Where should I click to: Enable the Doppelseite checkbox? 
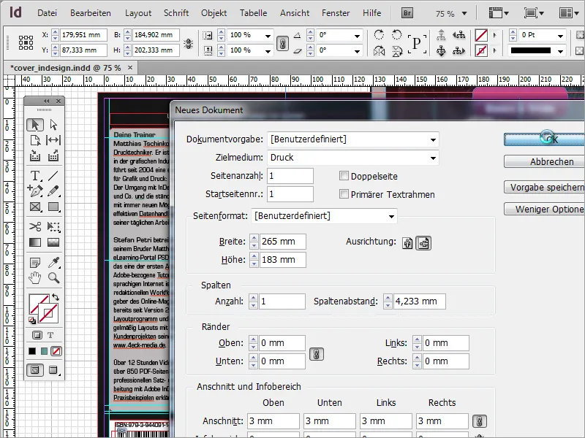point(343,175)
